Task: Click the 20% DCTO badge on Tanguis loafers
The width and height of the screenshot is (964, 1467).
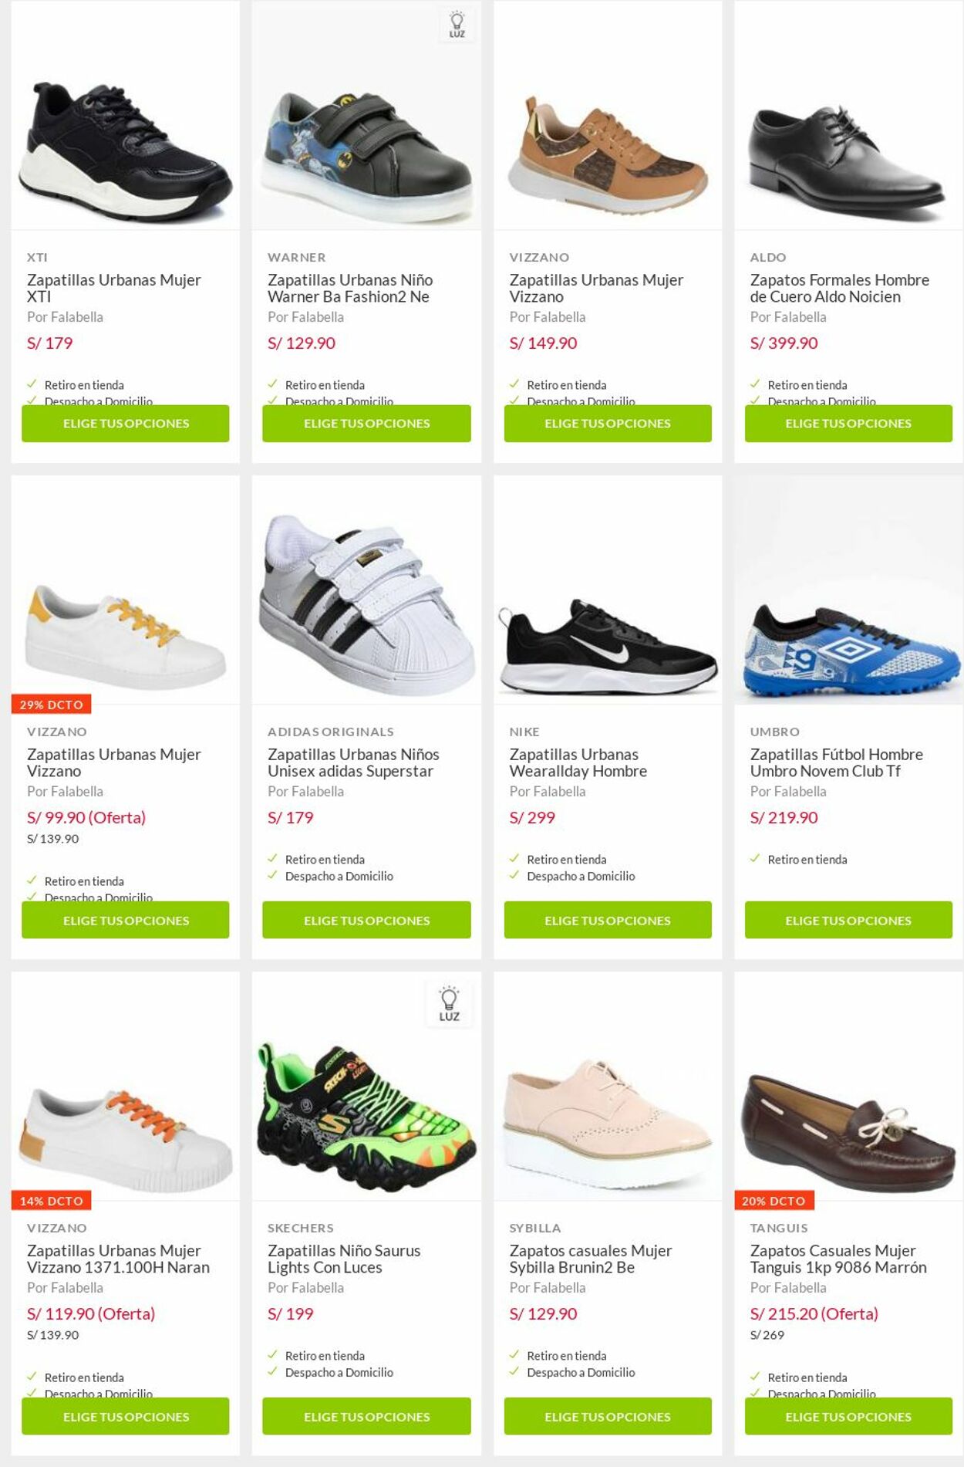Action: [x=773, y=1201]
